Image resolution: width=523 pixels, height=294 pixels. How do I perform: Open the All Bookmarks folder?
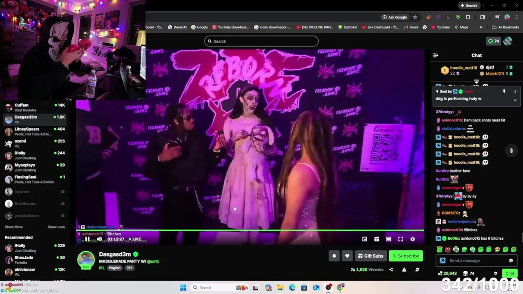[x=505, y=27]
